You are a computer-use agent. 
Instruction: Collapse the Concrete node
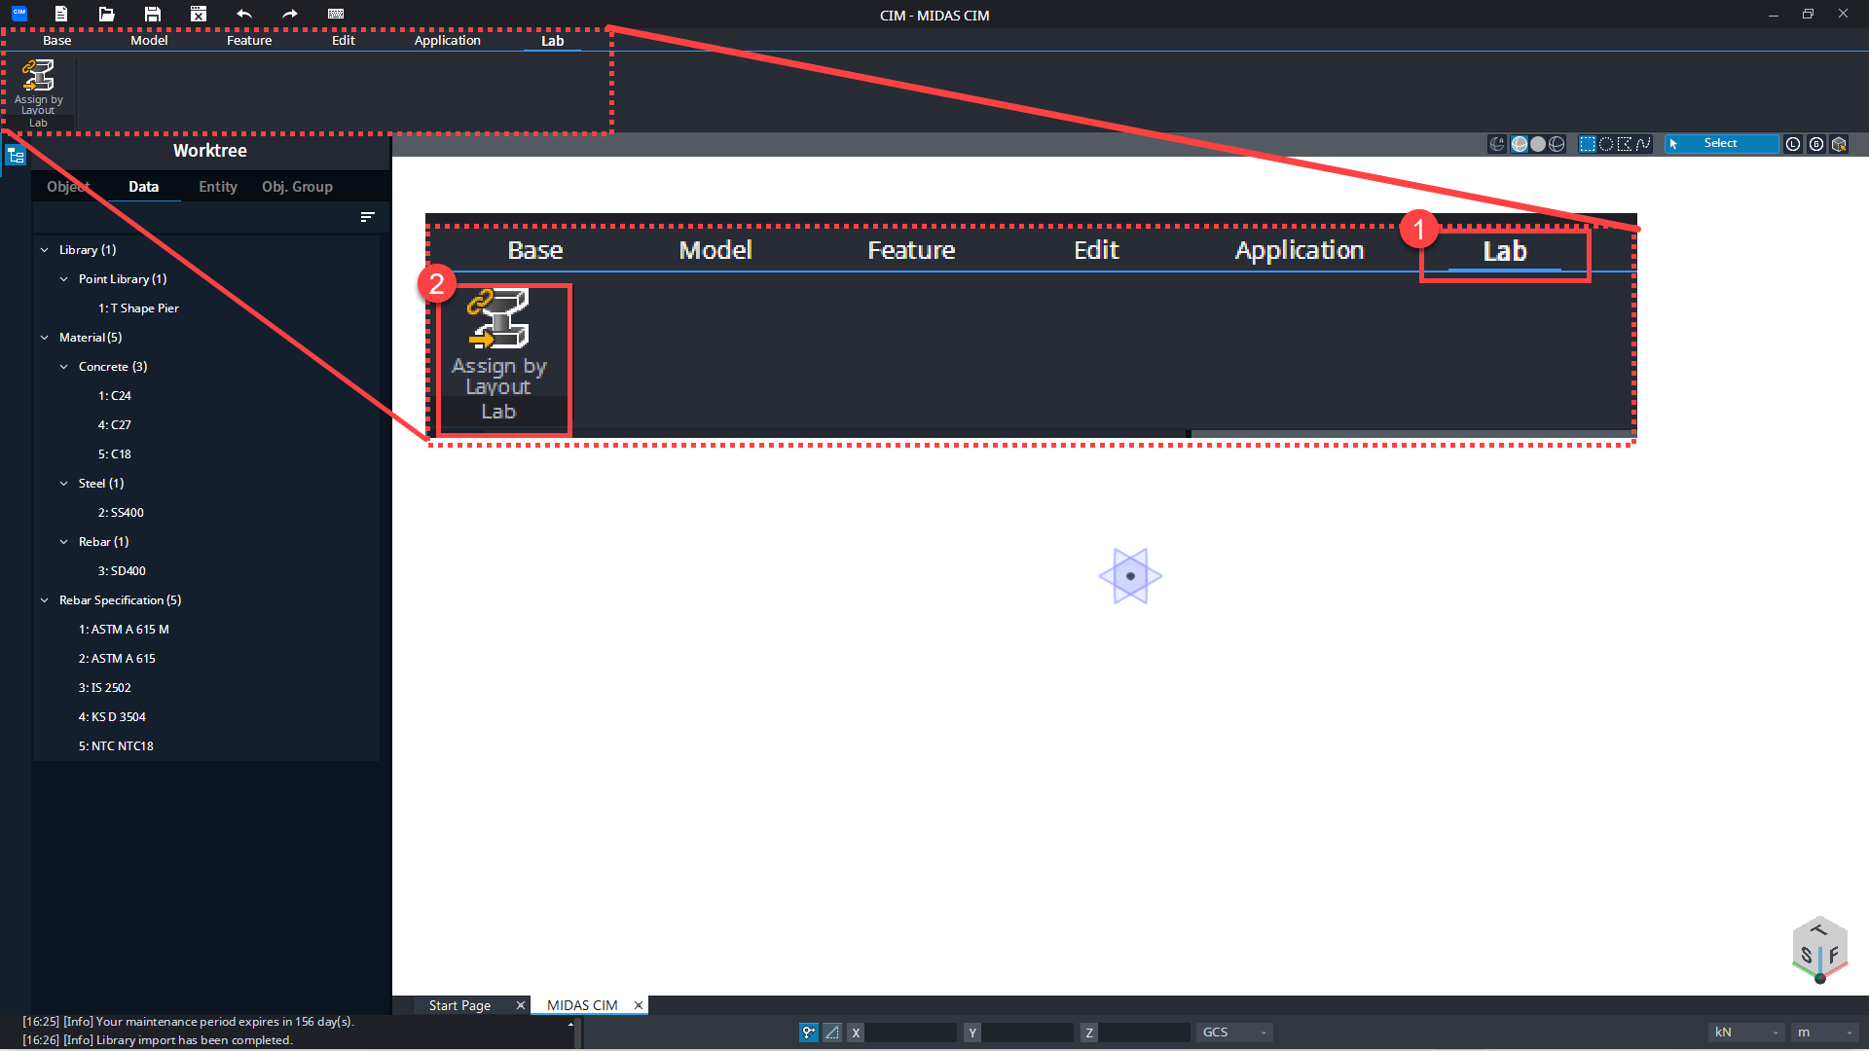tap(64, 367)
